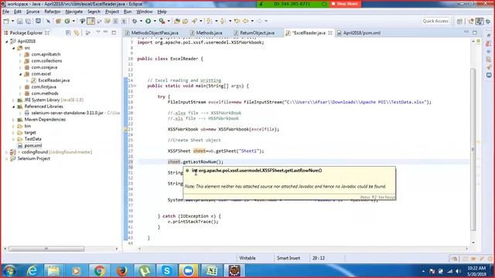The image size is (495, 278).
Task: Click the Stop Share button
Action: pos(345,4)
